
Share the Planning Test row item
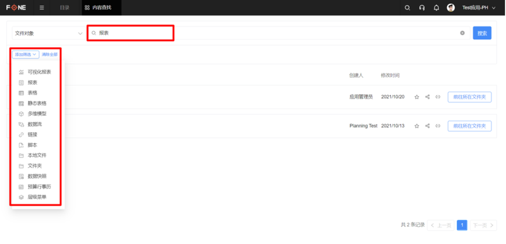tap(428, 126)
